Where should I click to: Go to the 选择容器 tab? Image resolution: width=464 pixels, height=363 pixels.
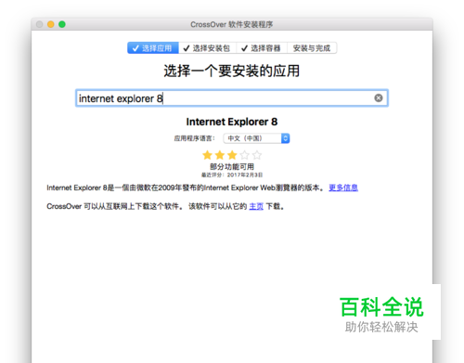click(262, 48)
